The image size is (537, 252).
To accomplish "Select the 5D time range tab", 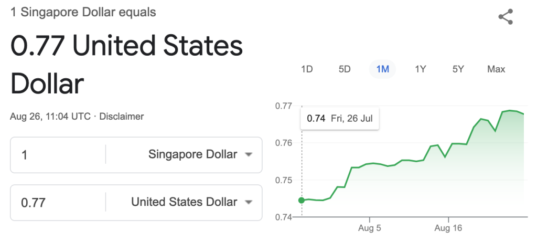I will click(345, 69).
